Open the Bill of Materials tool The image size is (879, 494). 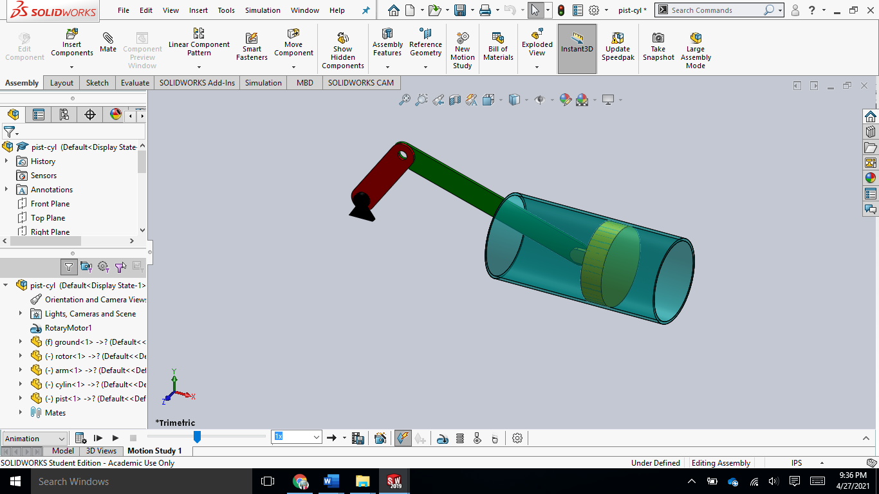pyautogui.click(x=499, y=46)
